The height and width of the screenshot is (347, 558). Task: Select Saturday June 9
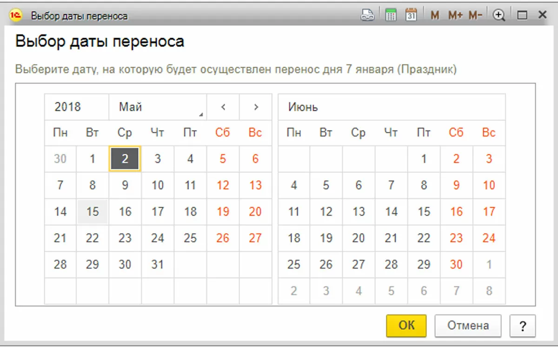click(x=456, y=185)
